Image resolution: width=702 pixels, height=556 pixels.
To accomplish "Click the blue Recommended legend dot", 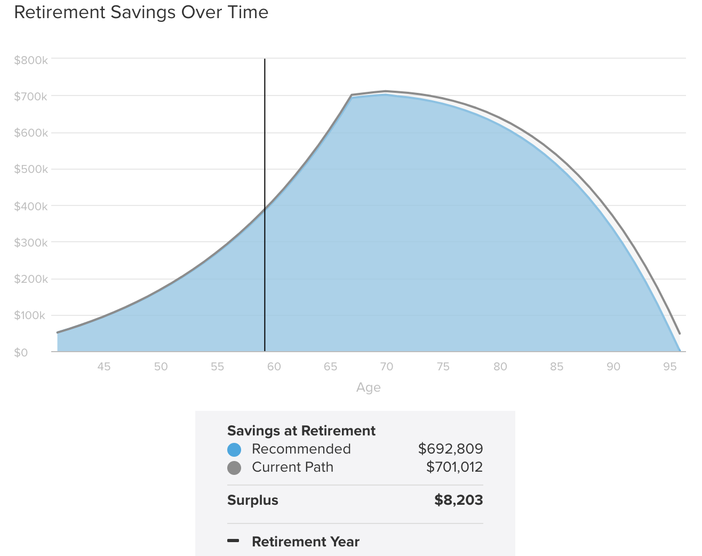I will tap(234, 449).
